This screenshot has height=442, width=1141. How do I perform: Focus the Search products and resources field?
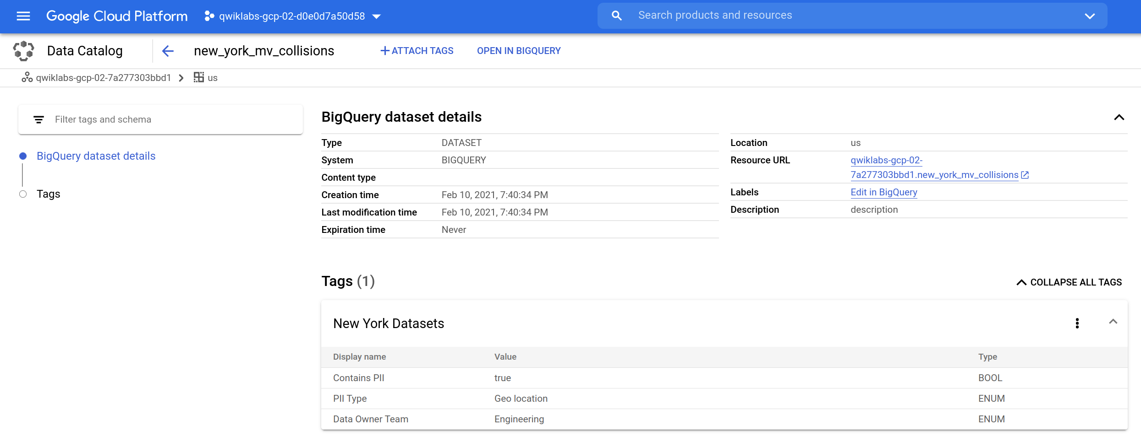pyautogui.click(x=852, y=16)
